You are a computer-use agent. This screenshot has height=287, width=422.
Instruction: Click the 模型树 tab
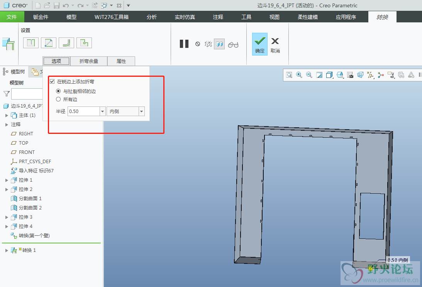pyautogui.click(x=14, y=71)
